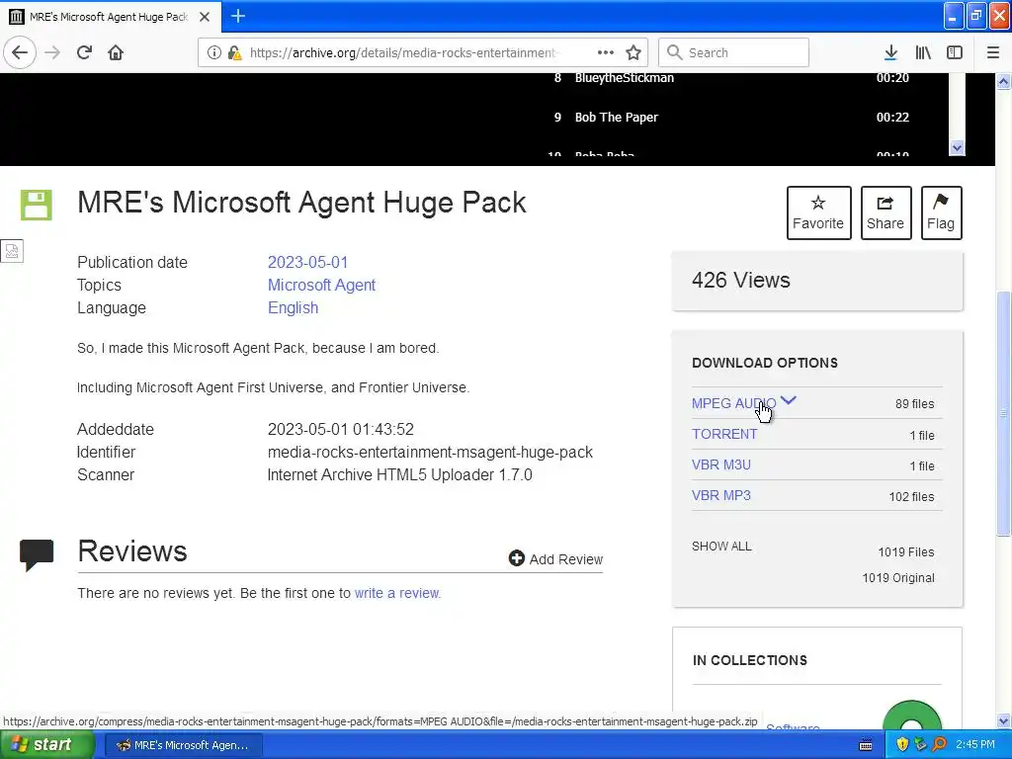Open the browser home page

(x=116, y=52)
